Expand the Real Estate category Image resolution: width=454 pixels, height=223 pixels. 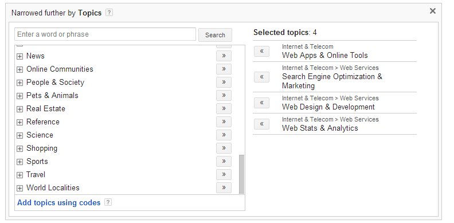coord(19,109)
